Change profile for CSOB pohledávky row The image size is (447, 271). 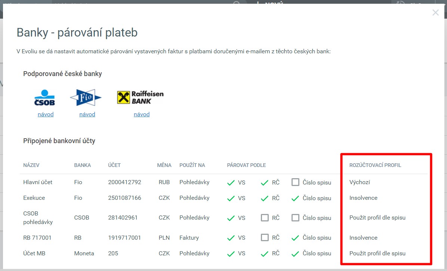(377, 218)
